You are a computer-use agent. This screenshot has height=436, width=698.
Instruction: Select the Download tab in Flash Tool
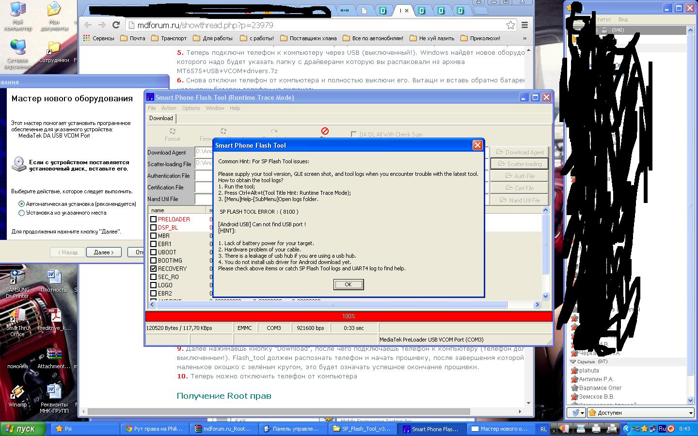point(161,118)
